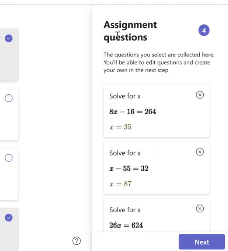Uncheck the bottom selected question checkmark

pos(8,218)
